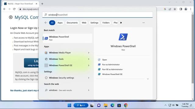
Task: Select the Documents search filter
Action: pos(72,23)
